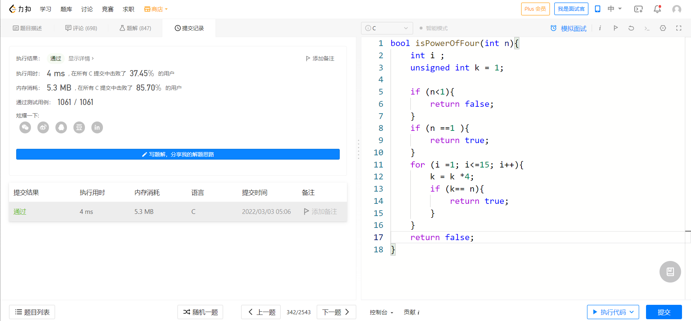Open the C language dropdown

point(387,28)
